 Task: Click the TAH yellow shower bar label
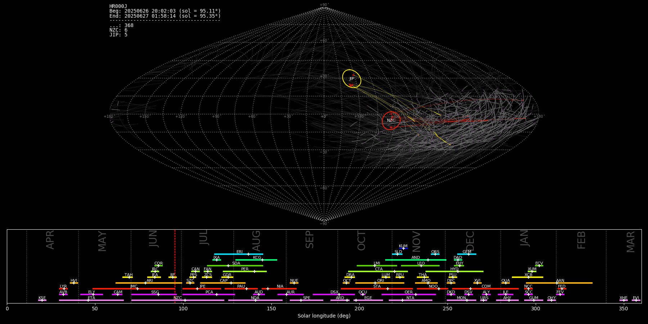click(129, 275)
